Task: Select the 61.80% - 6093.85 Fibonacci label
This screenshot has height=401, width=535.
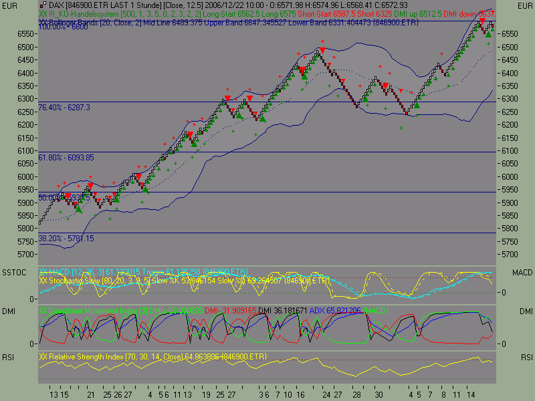Action: [x=66, y=158]
